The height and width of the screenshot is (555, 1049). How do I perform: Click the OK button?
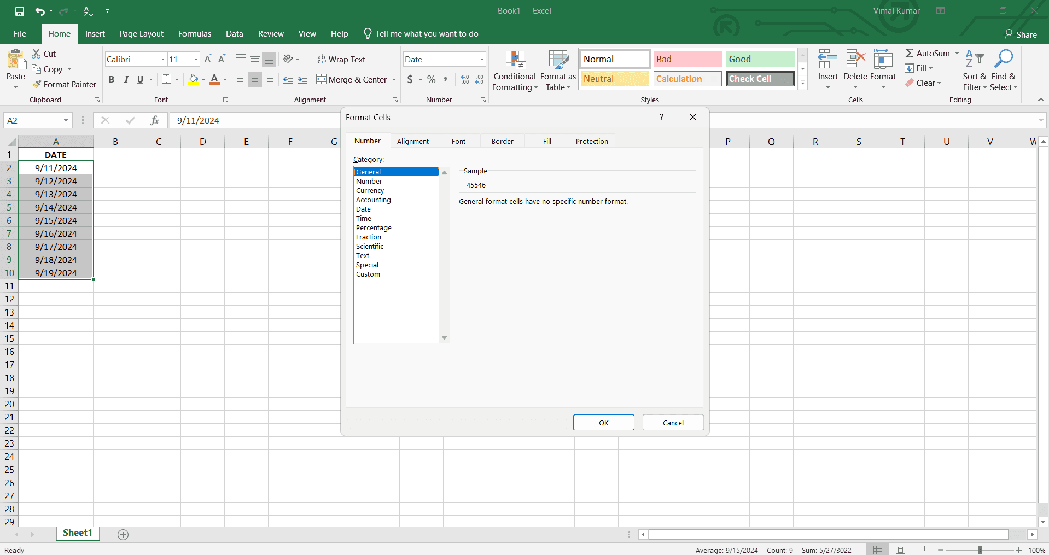coord(603,422)
